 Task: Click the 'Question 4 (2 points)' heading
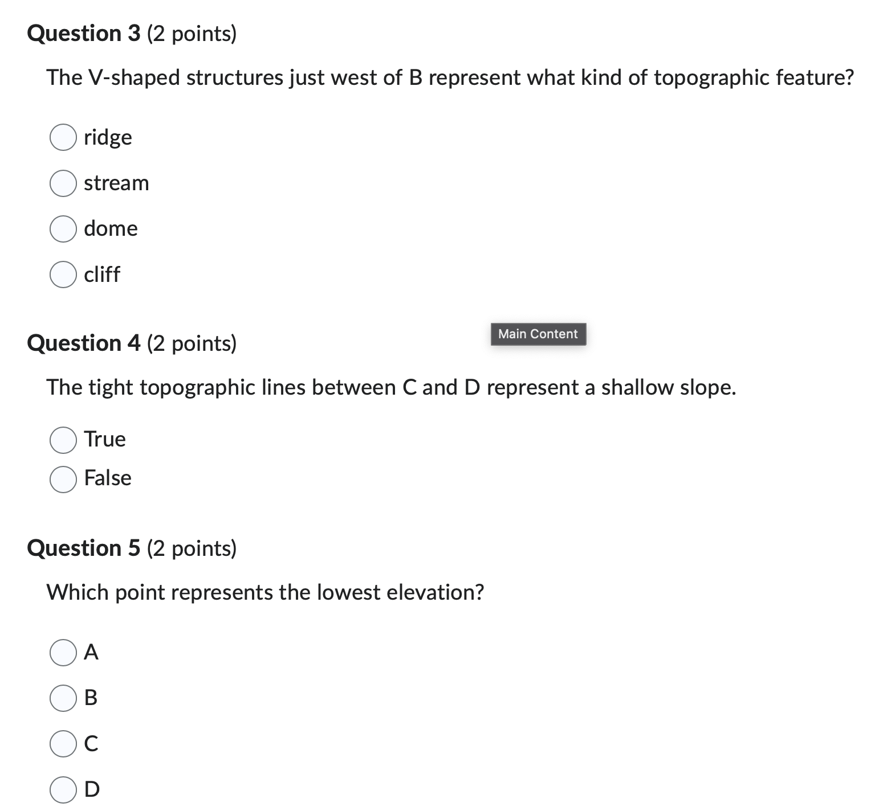click(132, 343)
